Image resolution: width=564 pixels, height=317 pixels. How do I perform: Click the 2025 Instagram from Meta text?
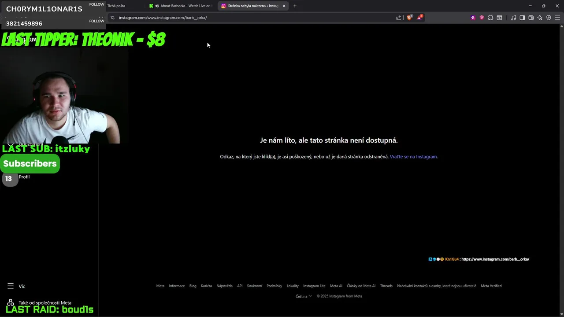click(339, 296)
